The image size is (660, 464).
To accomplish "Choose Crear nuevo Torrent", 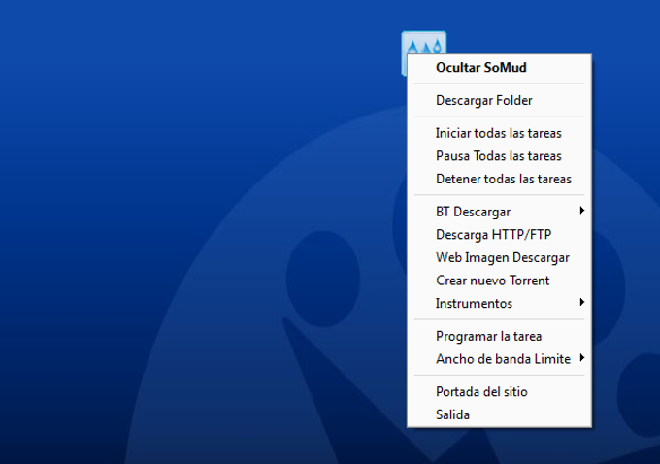I will pyautogui.click(x=499, y=281).
